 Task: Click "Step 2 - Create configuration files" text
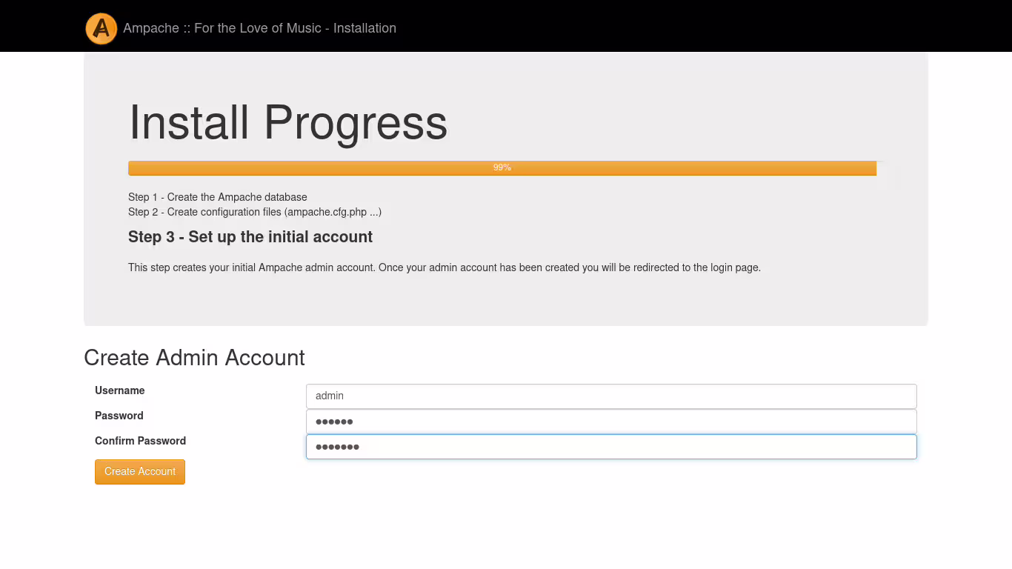255,212
